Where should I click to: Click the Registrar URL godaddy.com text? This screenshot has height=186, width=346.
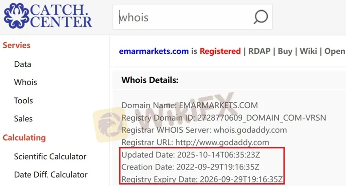pos(222,142)
